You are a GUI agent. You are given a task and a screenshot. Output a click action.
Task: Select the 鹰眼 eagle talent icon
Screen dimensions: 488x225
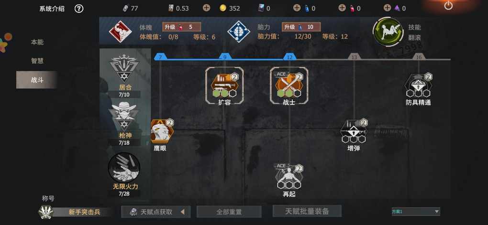point(162,131)
